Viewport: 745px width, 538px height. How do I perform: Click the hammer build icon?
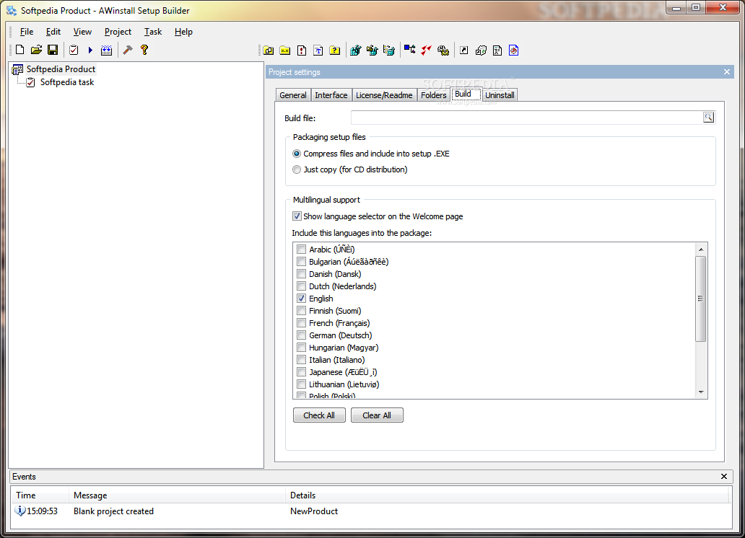point(127,50)
